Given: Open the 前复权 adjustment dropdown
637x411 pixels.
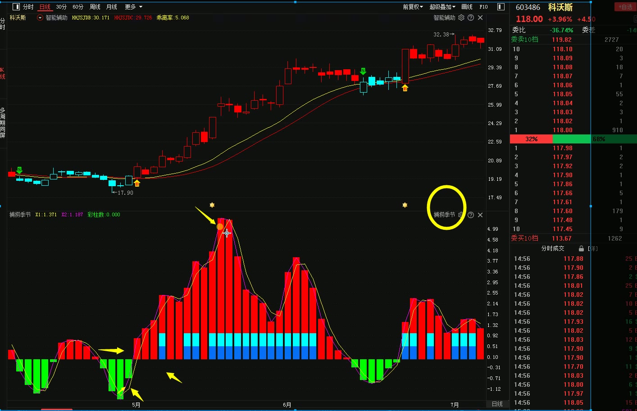Looking at the screenshot, I should coord(413,7).
